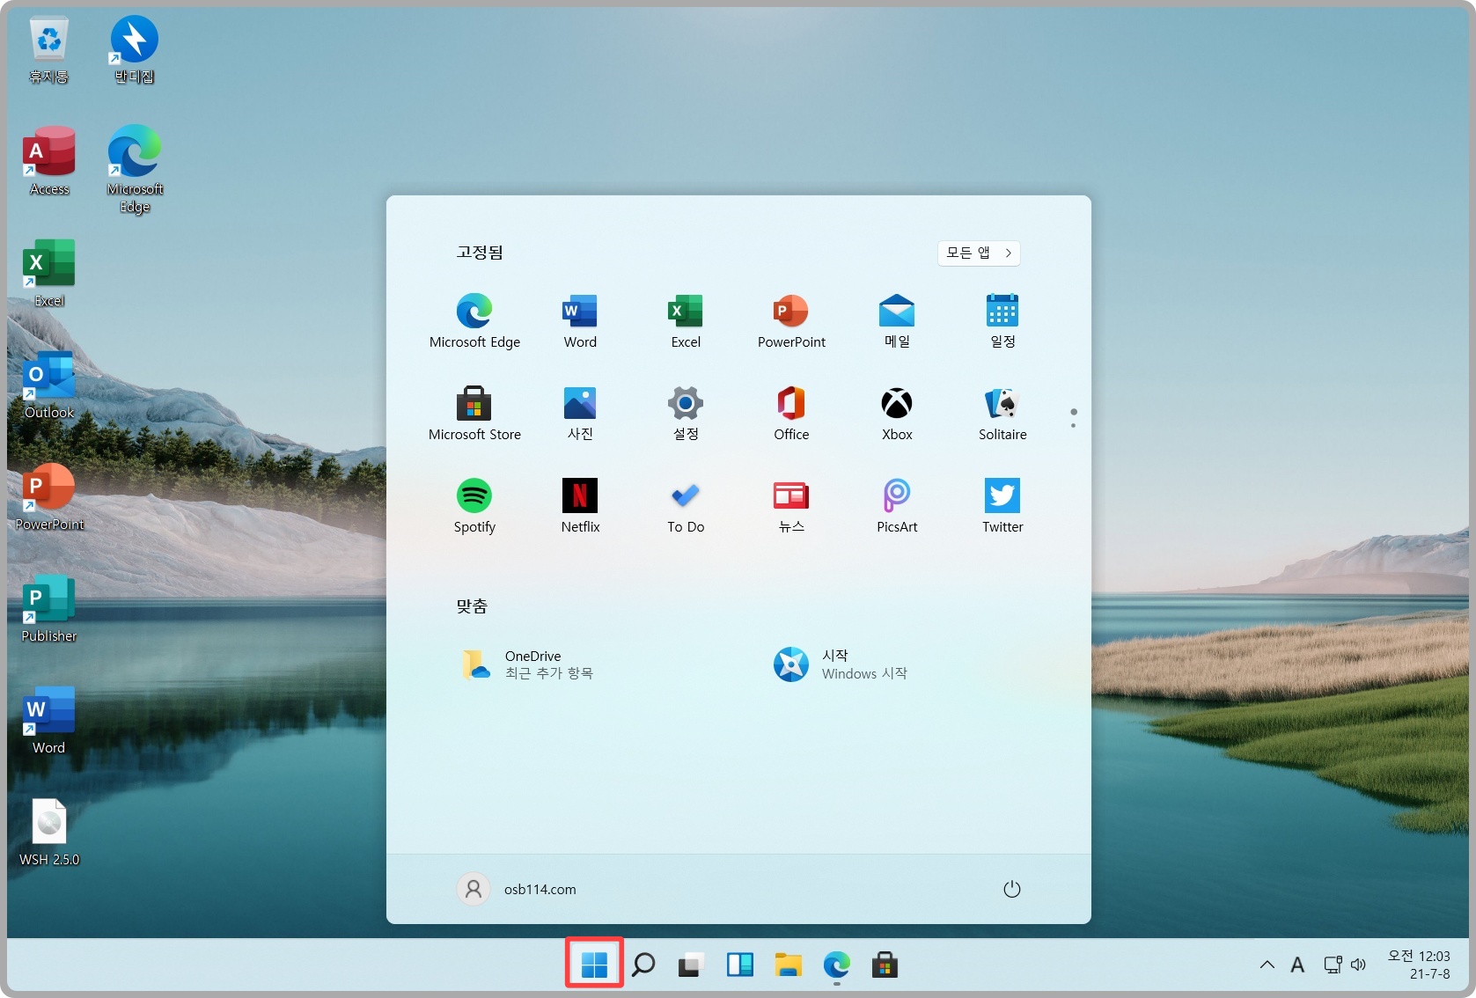This screenshot has height=998, width=1476.
Task: Open 설정 settings gear
Action: point(686,414)
